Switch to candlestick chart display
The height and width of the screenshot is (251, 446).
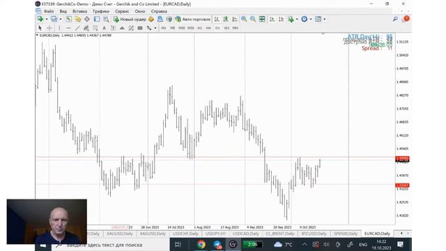(x=226, y=19)
